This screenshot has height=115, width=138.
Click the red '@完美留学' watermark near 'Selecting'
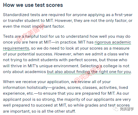coord(88,73)
